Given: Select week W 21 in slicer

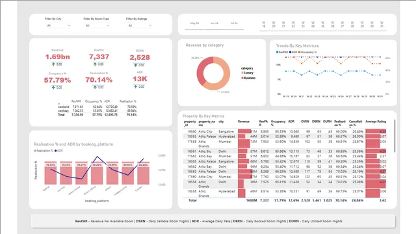Looking at the screenshot, I should [x=283, y=25].
